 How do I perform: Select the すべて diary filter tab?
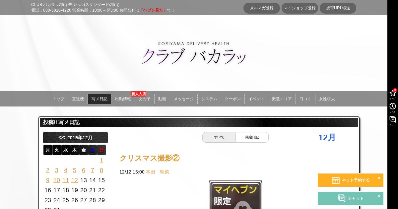tap(219, 137)
